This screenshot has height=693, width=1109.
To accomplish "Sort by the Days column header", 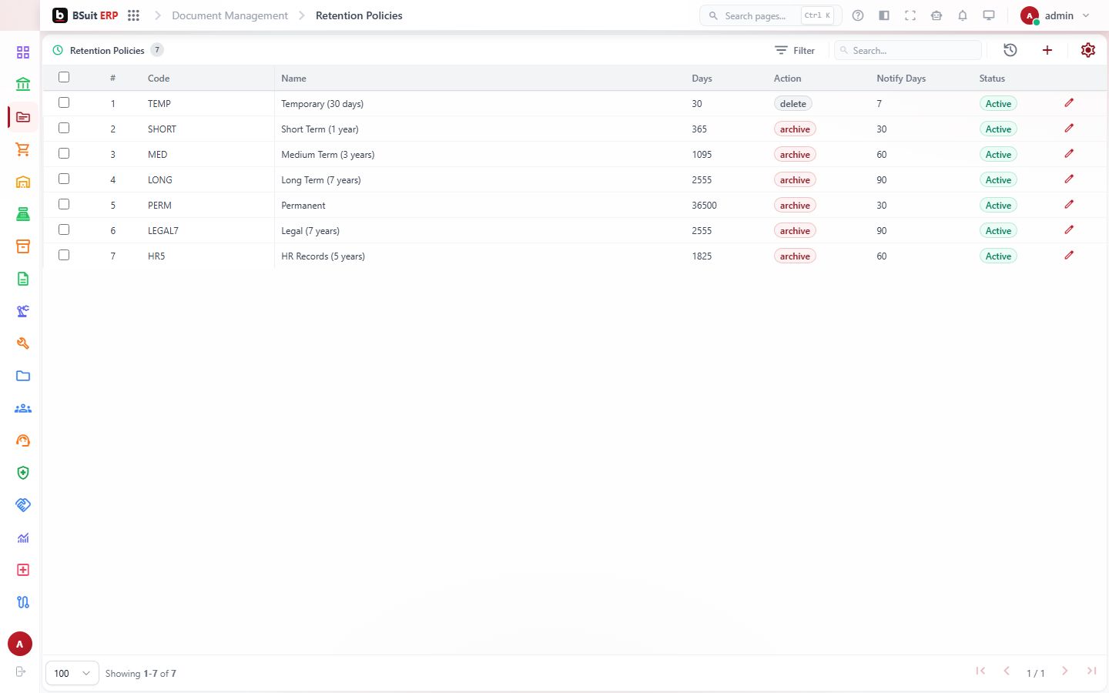I will [702, 78].
